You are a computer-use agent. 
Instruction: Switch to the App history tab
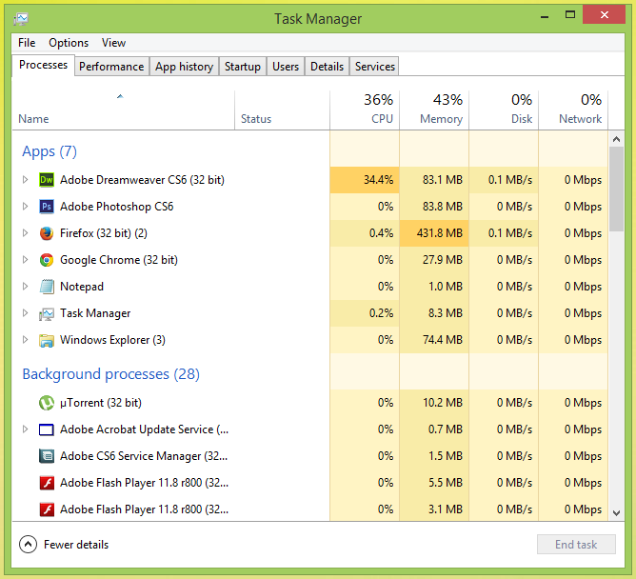pos(184,67)
